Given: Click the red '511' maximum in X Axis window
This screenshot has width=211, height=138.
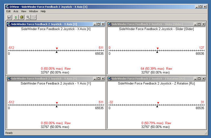Looking at the screenshot, I should [101, 48].
